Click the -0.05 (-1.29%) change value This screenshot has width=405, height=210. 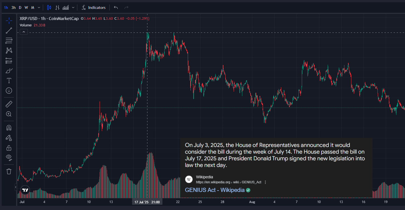[137, 19]
